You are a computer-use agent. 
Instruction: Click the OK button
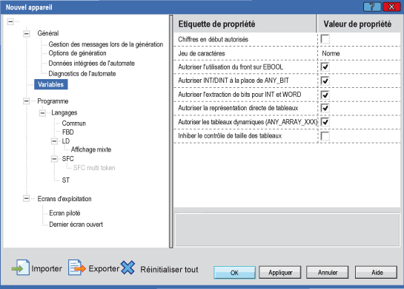click(x=234, y=273)
